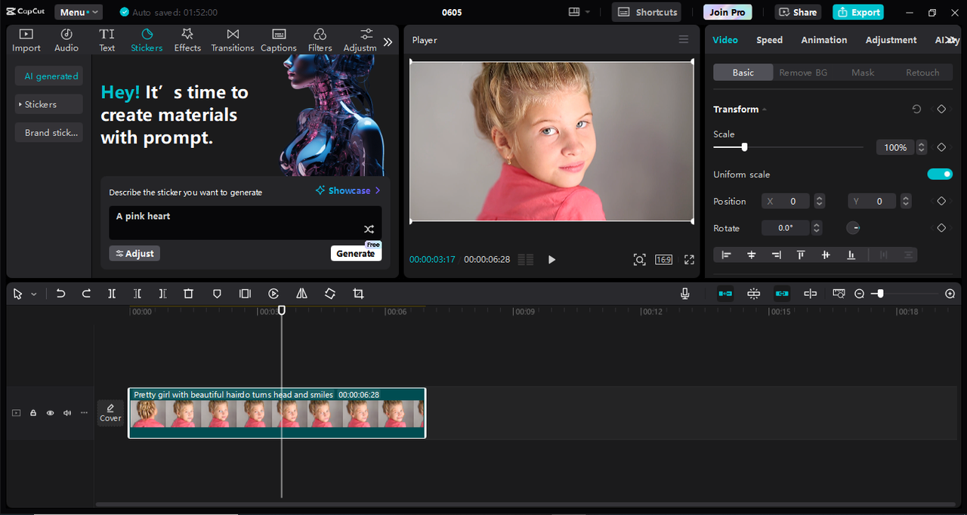Click the zoom out timeline icon

859,294
